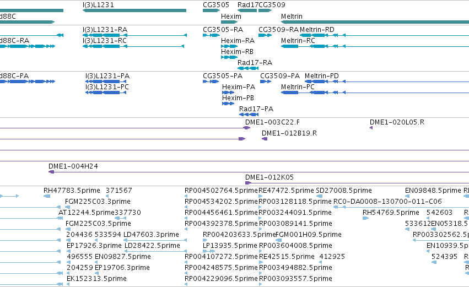Select transcript l(3)L1231-RA label

(x=105, y=30)
